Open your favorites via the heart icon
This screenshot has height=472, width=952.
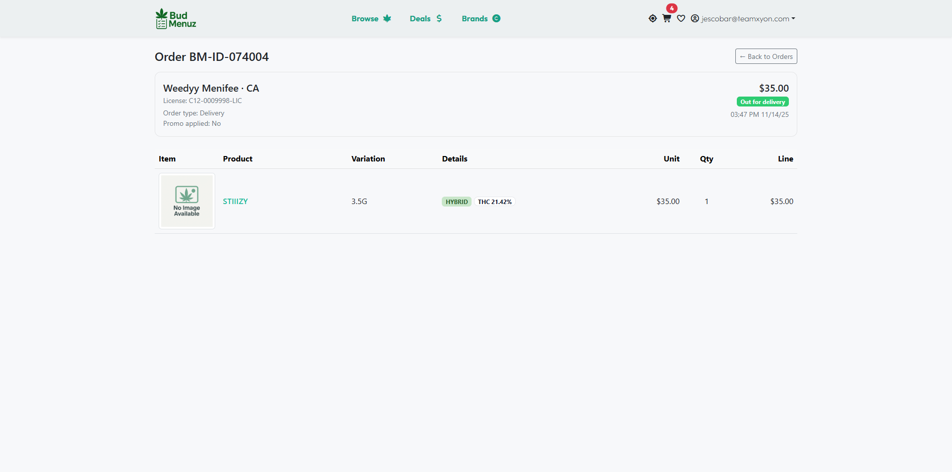click(x=681, y=19)
